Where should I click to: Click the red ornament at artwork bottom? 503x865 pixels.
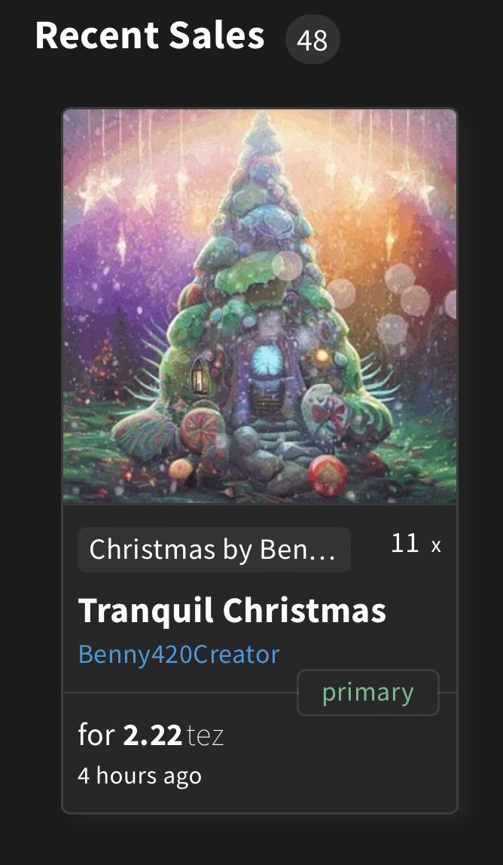[328, 475]
